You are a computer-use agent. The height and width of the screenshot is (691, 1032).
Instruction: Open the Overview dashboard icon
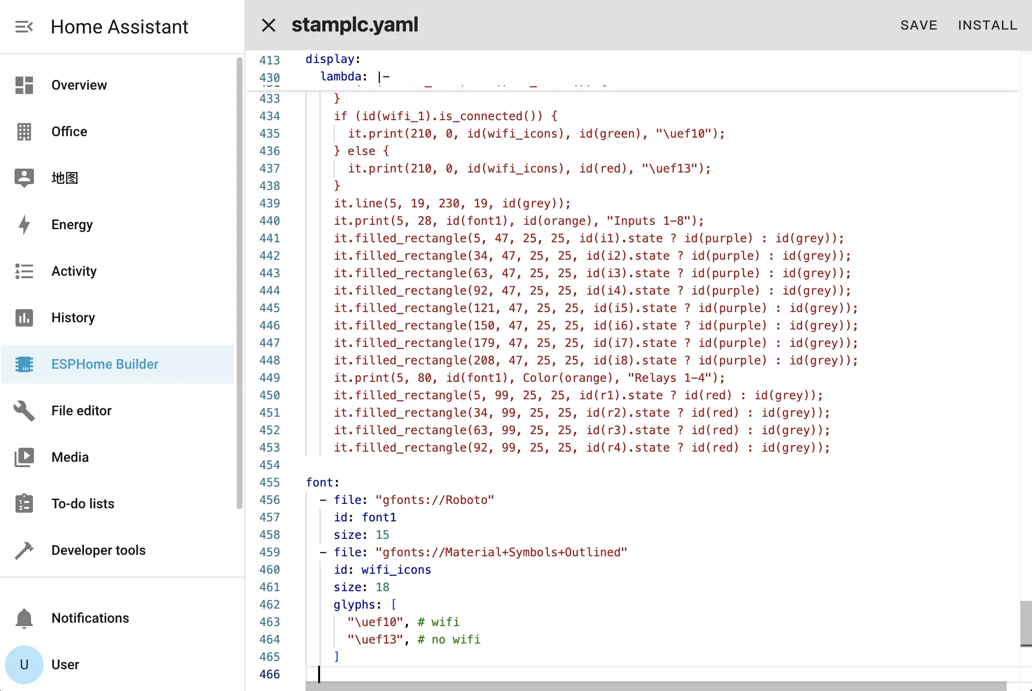24,85
